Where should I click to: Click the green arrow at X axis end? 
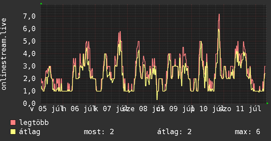pos(267,103)
